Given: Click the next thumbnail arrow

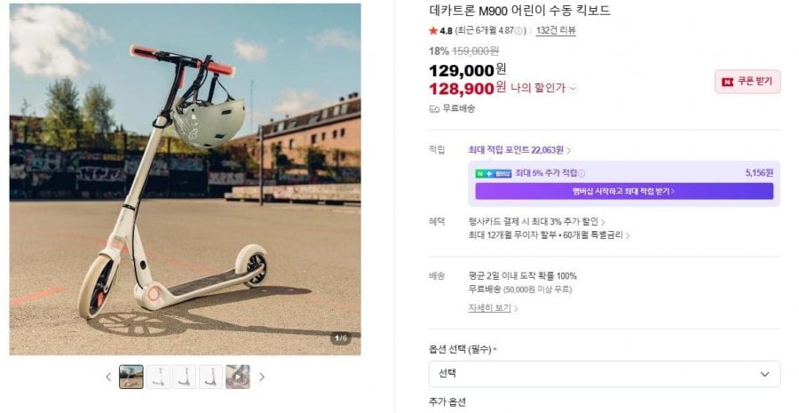Looking at the screenshot, I should tap(262, 377).
